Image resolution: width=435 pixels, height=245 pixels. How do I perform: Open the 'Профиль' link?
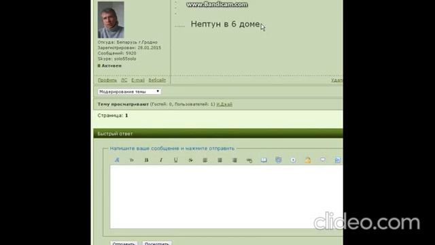107,80
